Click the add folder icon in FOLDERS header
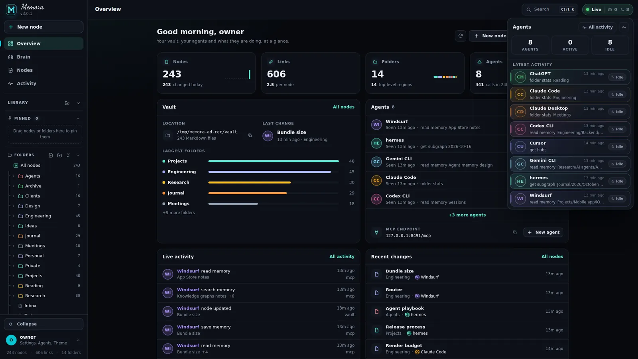This screenshot has width=638, height=359. pyautogui.click(x=59, y=155)
